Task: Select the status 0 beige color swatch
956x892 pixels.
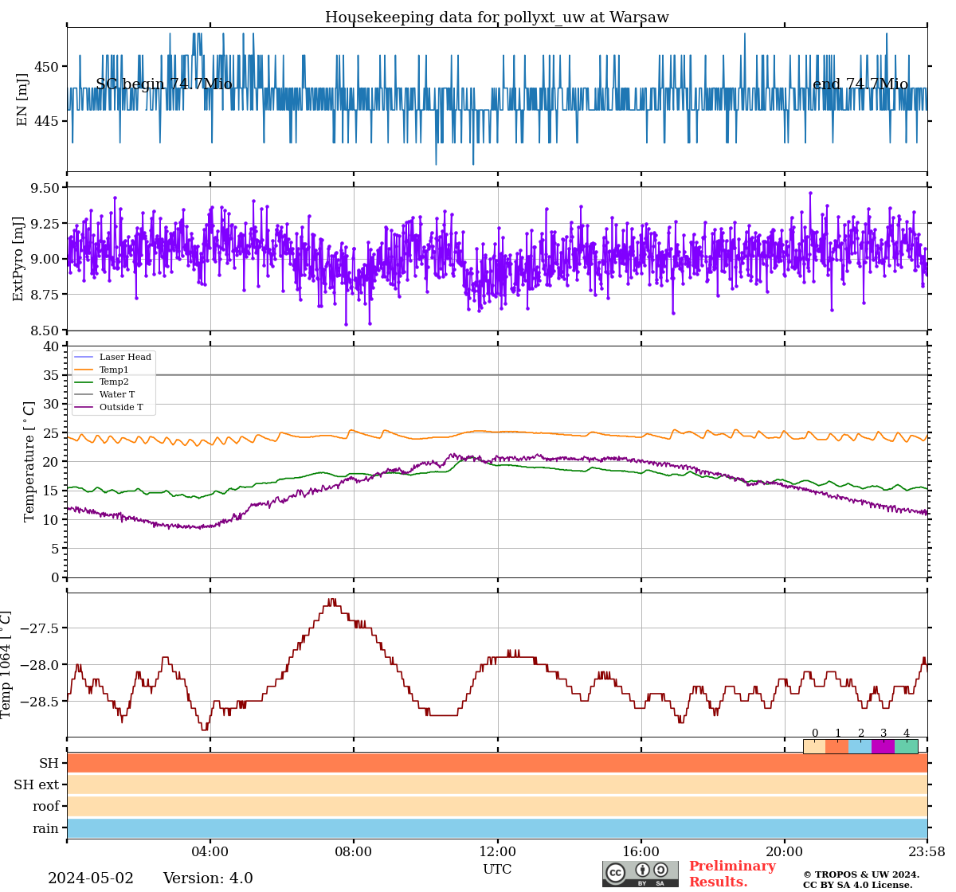Action: click(814, 746)
